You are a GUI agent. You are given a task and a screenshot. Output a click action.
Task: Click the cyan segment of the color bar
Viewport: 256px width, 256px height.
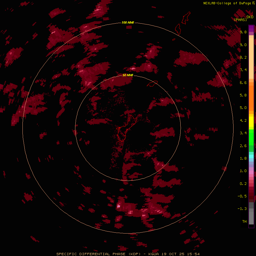pos(251,156)
